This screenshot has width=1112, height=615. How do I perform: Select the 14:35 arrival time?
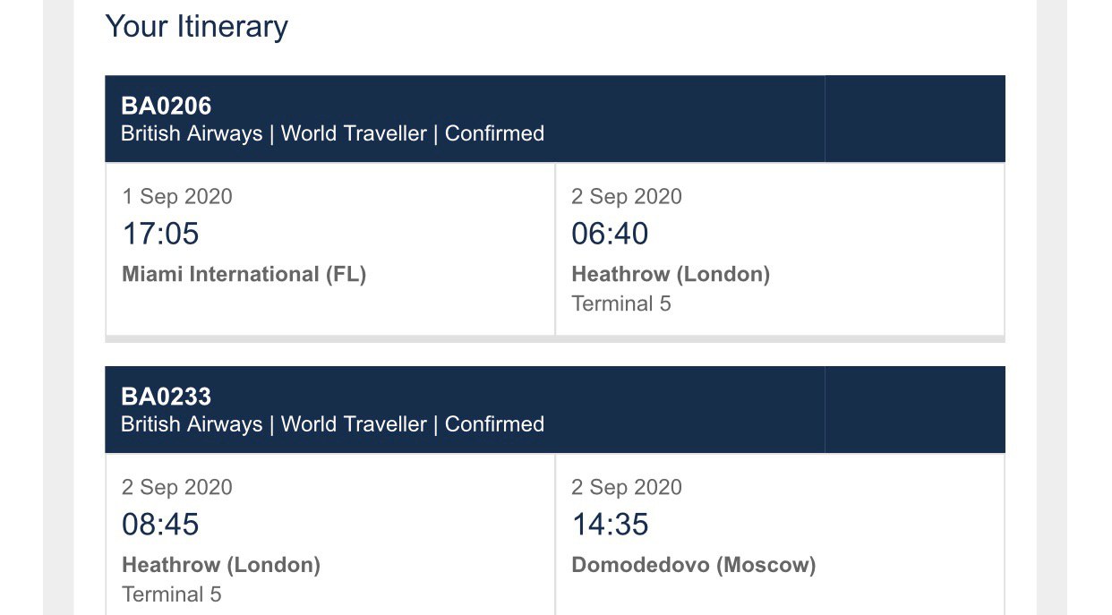610,525
